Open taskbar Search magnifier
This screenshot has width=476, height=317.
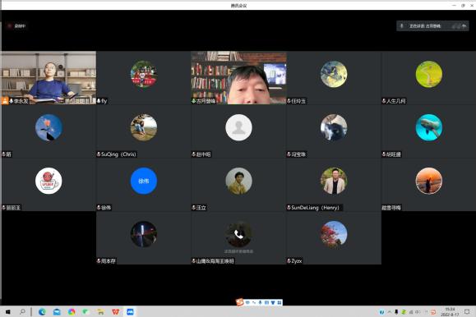pos(22,311)
